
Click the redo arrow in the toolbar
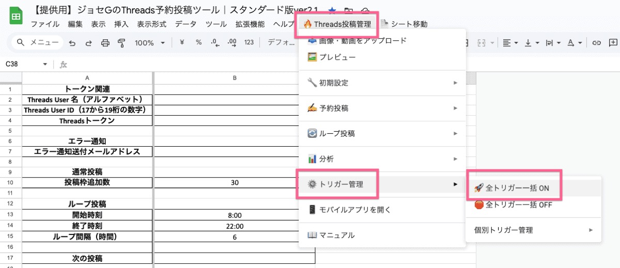pos(89,43)
